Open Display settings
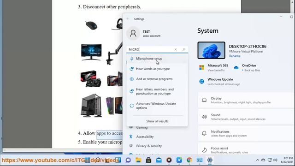This screenshot has height=166, width=295. [246, 100]
